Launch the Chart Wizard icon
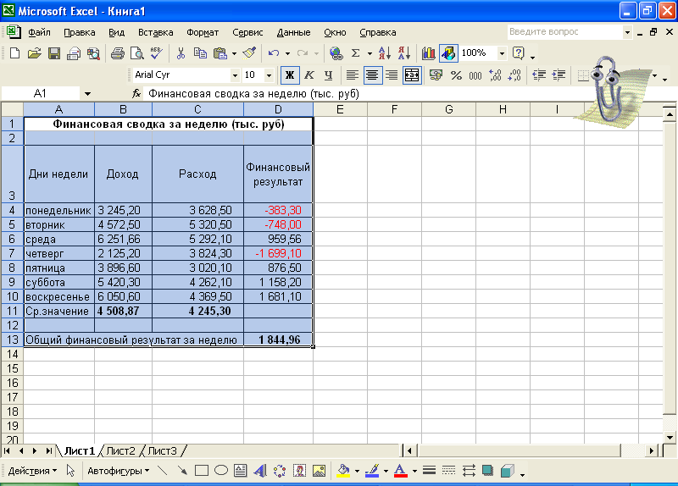This screenshot has height=486, width=678. (428, 53)
